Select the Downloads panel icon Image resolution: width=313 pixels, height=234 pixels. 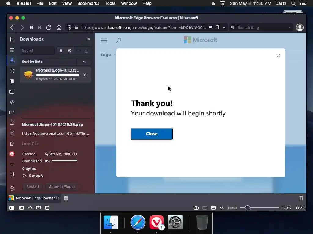tap(12, 61)
